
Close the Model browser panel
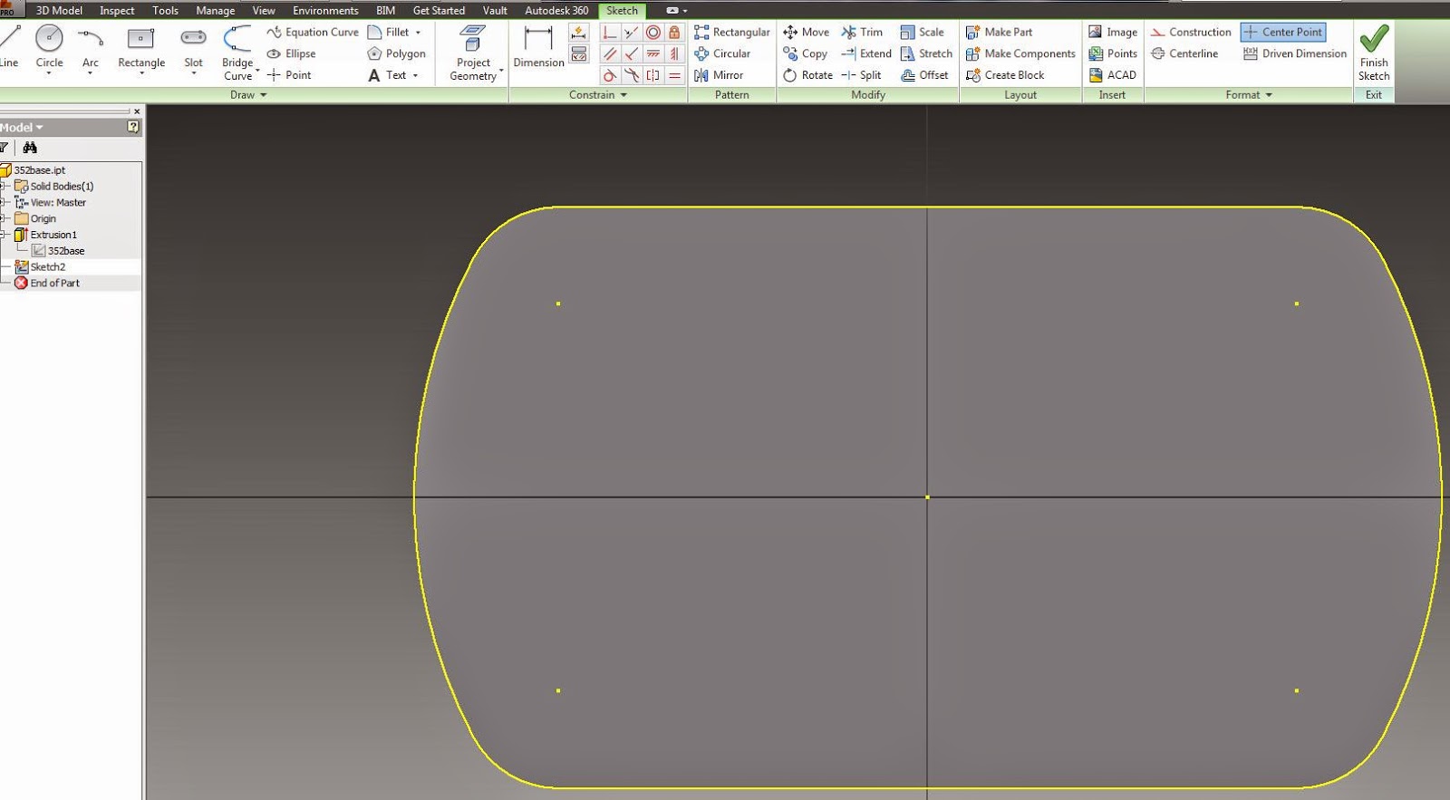[137, 111]
